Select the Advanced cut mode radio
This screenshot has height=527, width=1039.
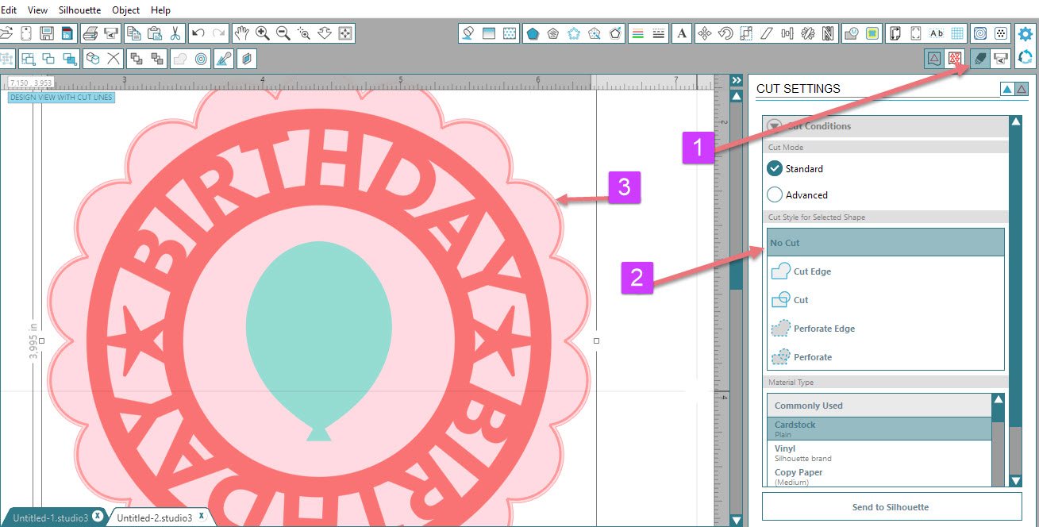pyautogui.click(x=775, y=194)
